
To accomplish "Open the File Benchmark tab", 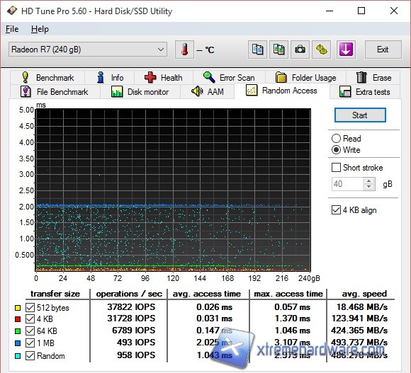I will coord(55,92).
